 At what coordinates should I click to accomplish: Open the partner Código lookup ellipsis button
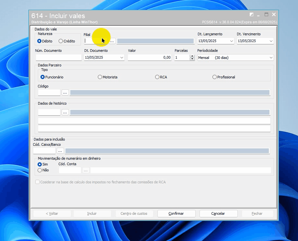(x=65, y=93)
